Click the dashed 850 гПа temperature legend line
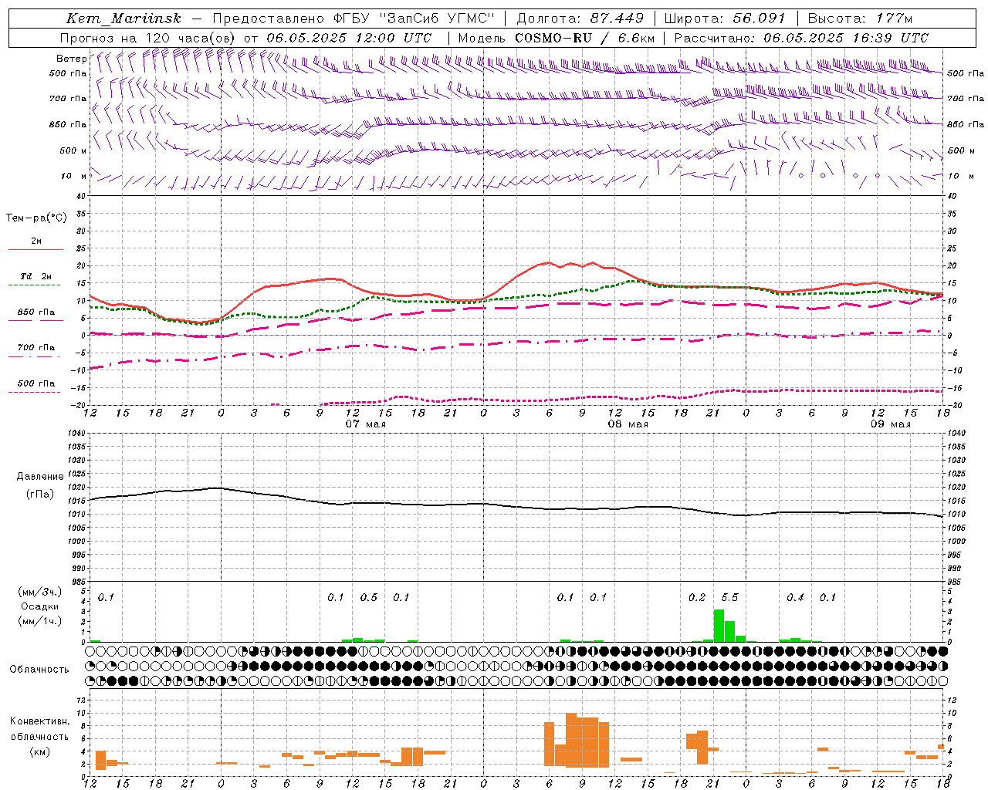The width and height of the screenshot is (988, 790). click(x=36, y=320)
